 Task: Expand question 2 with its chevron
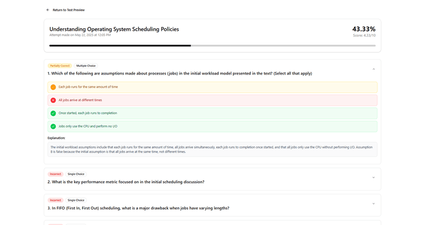(374, 178)
